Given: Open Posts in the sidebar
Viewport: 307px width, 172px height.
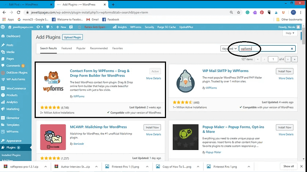Looking at the screenshot, I should tap(10, 45).
